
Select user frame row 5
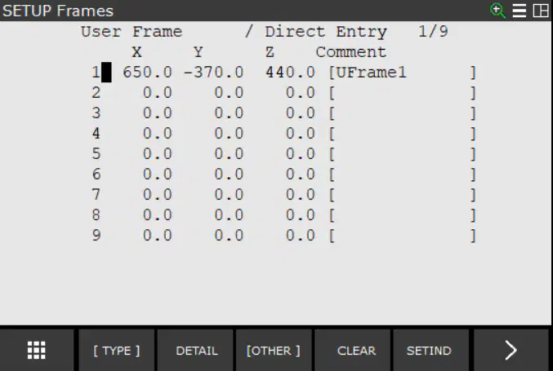click(283, 154)
